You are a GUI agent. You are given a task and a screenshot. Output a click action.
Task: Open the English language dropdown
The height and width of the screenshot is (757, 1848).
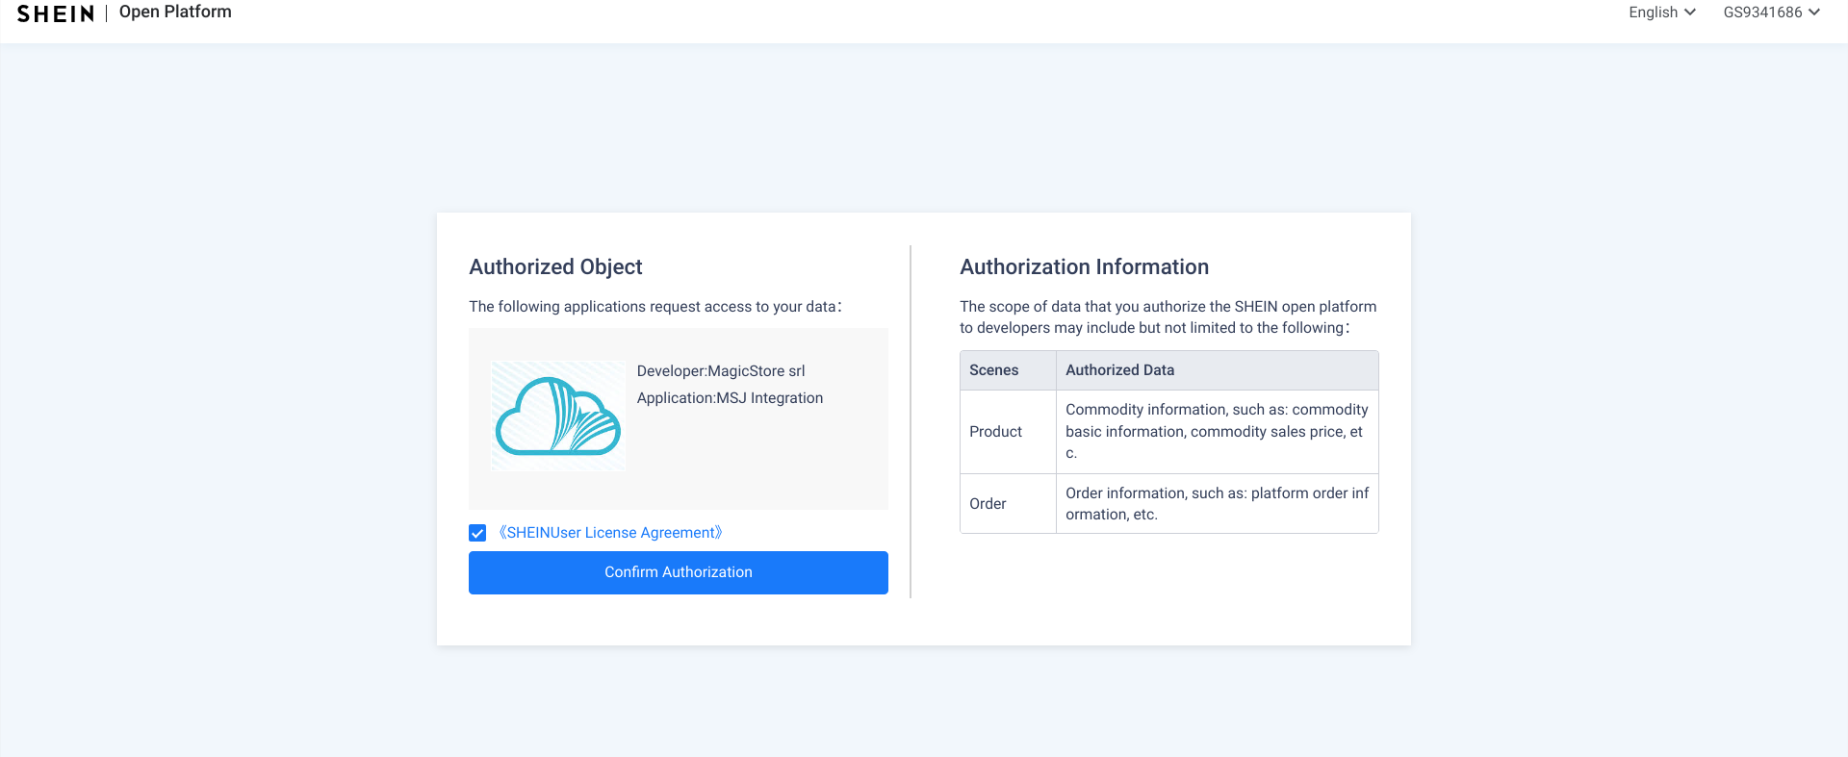[x=1662, y=13]
